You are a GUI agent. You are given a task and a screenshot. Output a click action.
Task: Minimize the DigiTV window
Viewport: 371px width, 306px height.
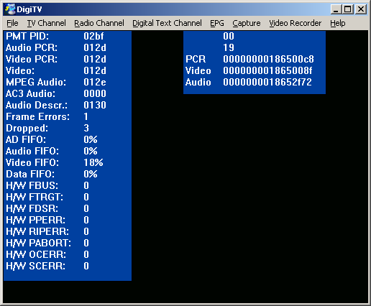click(336, 9)
